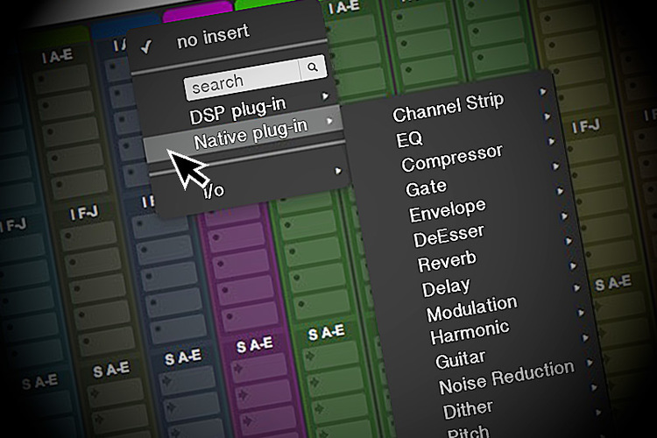This screenshot has width=657, height=438.
Task: Open the Harmonic plug-in category
Action: [470, 332]
